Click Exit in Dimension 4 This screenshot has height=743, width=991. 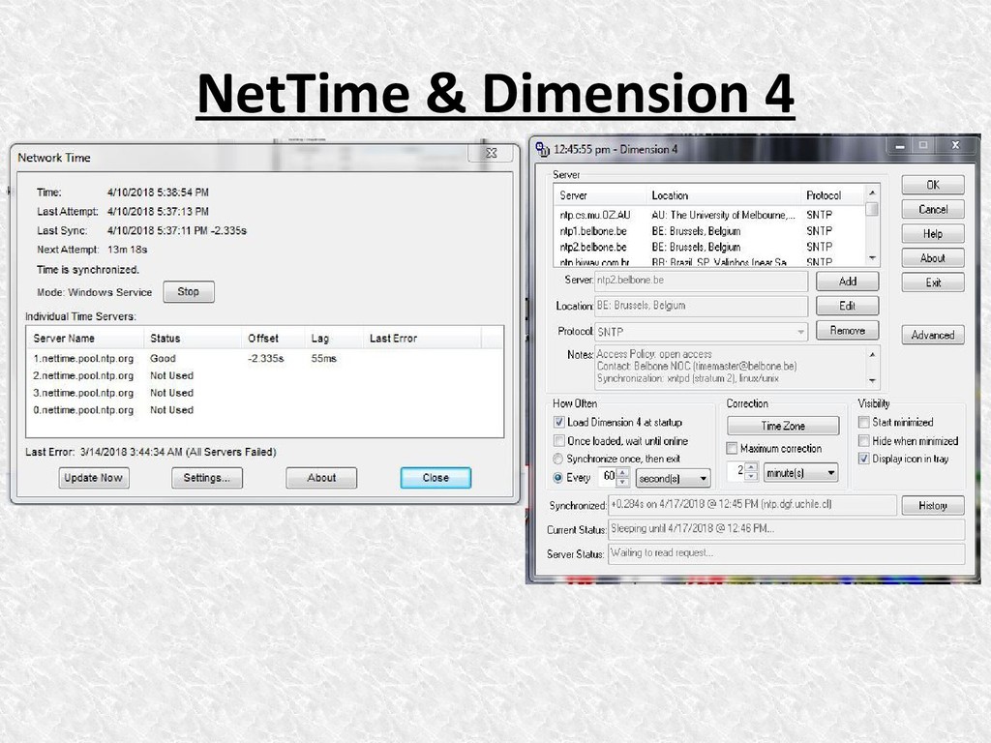(933, 282)
